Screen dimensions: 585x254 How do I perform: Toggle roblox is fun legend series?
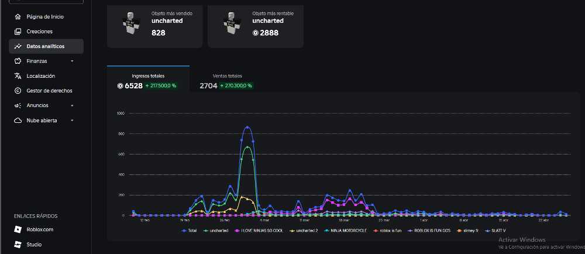pos(387,231)
